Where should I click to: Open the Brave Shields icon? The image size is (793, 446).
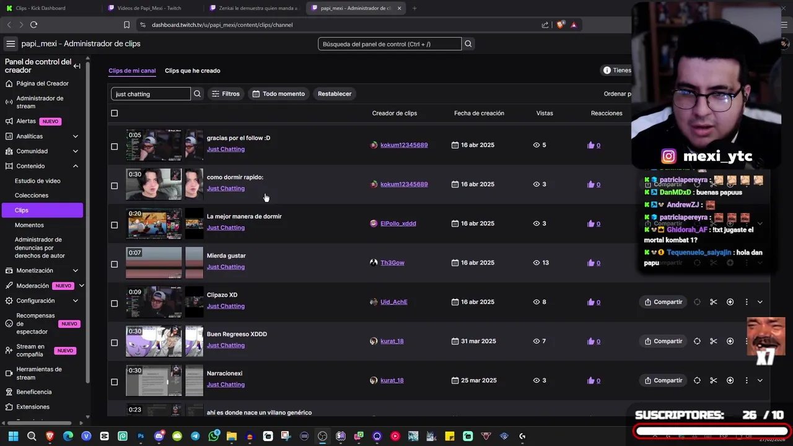[x=560, y=25]
